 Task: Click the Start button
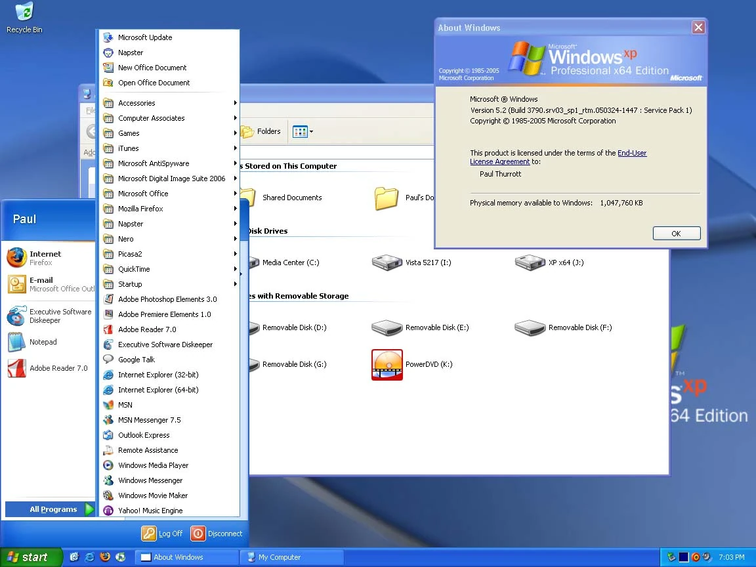pyautogui.click(x=31, y=557)
